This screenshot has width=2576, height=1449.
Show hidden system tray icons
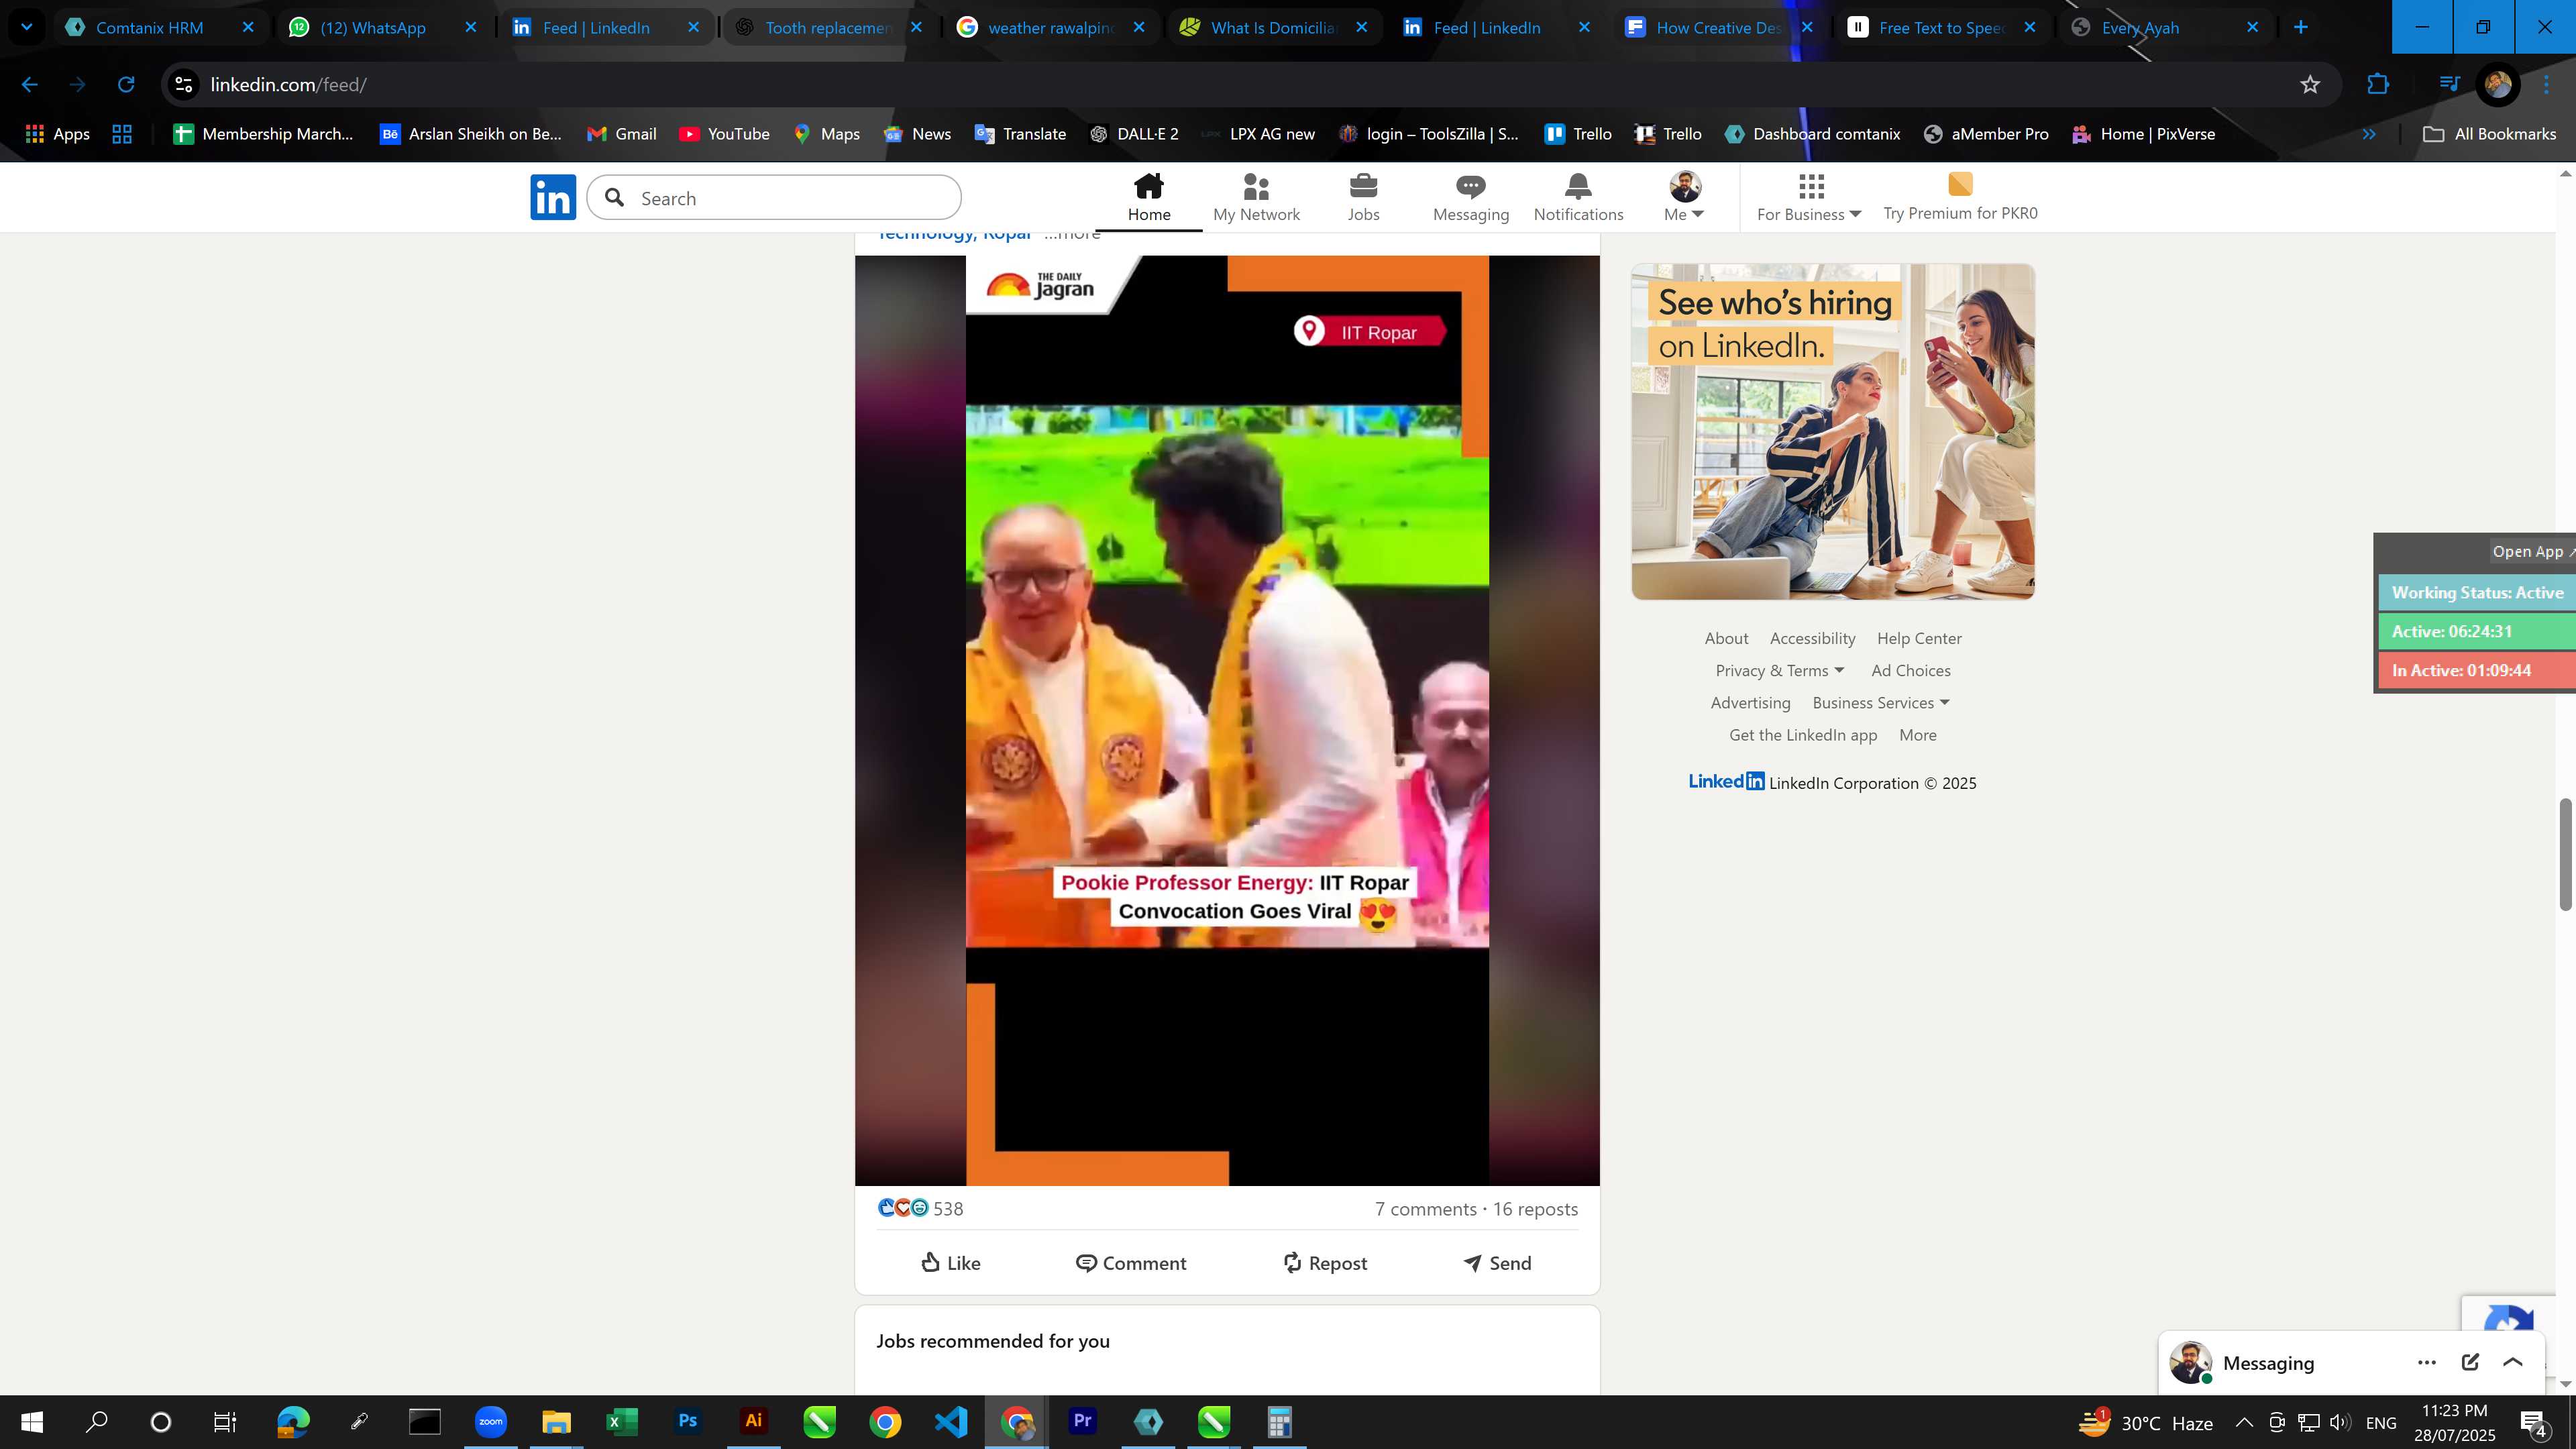coord(2244,1422)
